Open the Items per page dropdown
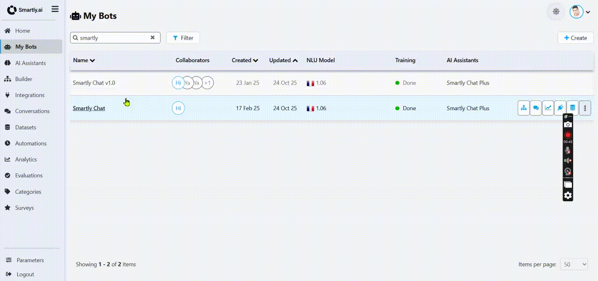Viewport: 598px width, 281px height. pos(574,264)
